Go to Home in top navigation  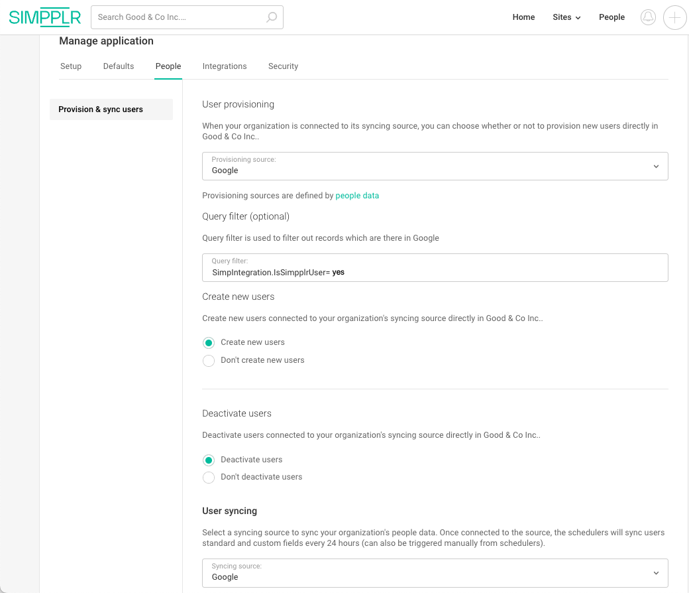tap(523, 17)
